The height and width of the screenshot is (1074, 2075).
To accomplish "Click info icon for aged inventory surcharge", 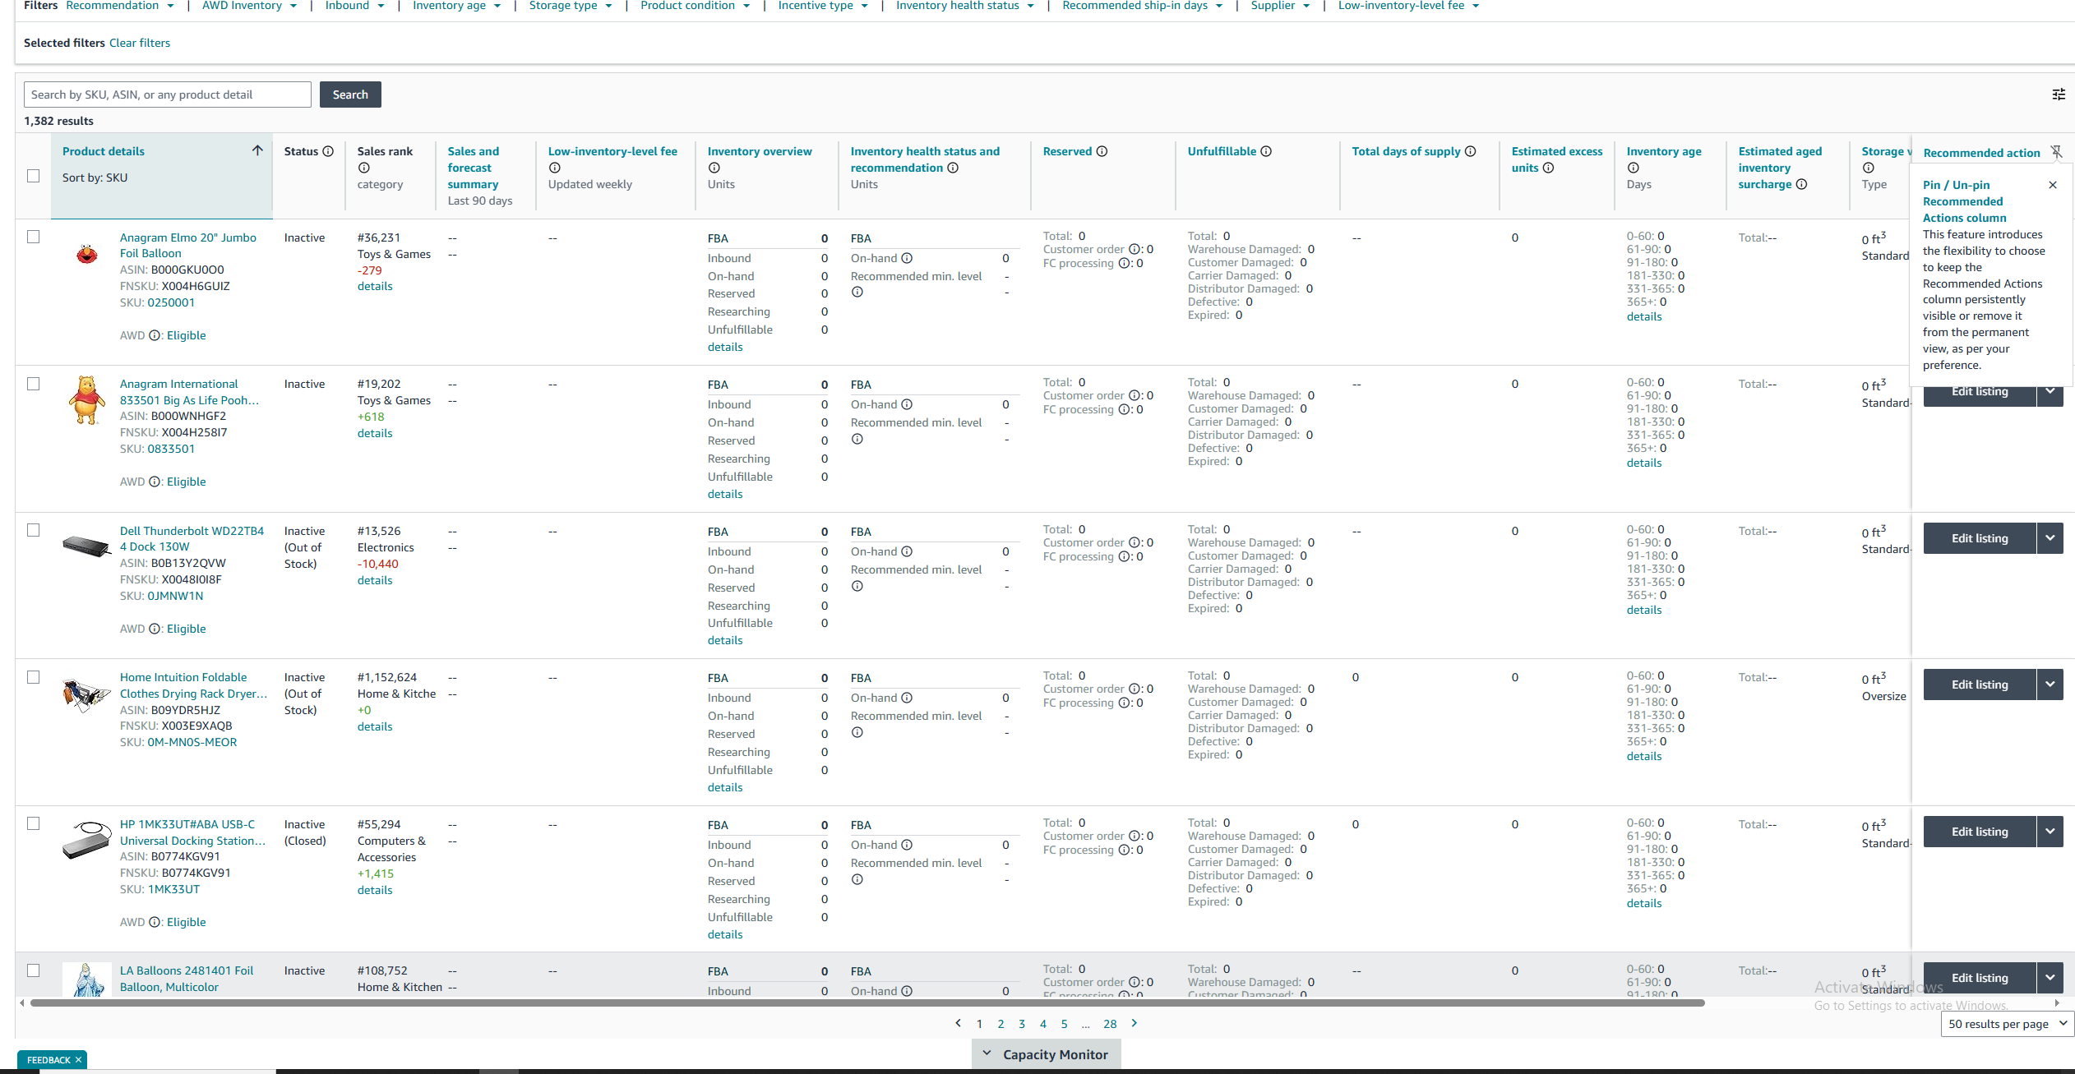I will coord(1801,184).
